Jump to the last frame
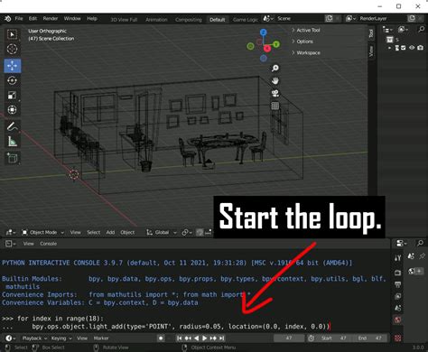The image size is (428, 352). click(222, 338)
